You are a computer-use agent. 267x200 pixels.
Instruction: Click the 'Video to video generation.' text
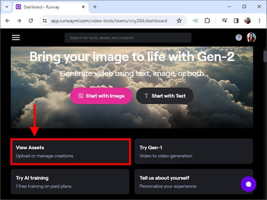(166, 156)
